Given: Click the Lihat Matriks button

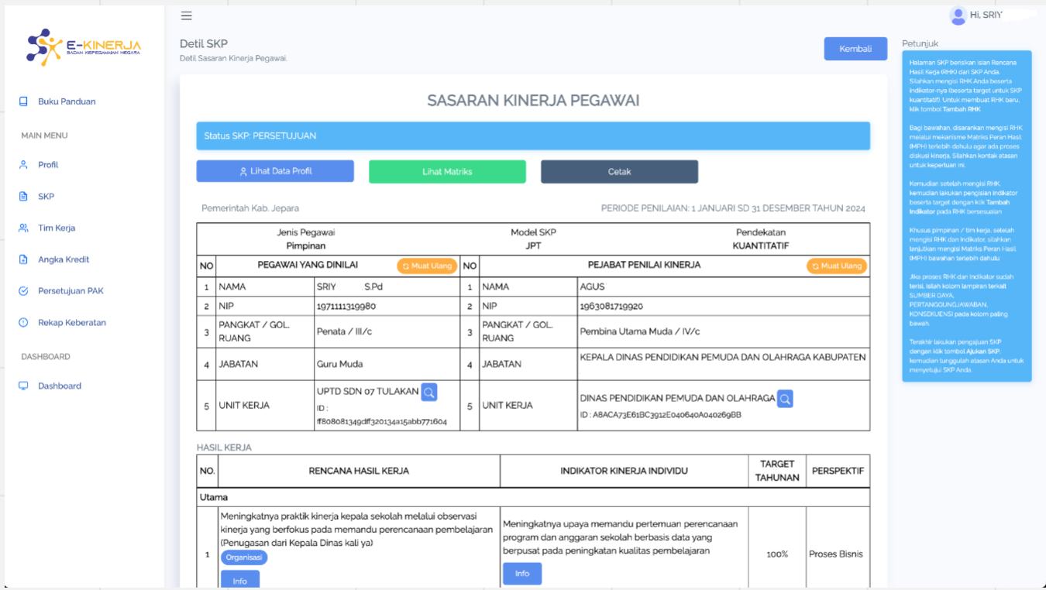Looking at the screenshot, I should click(x=447, y=172).
